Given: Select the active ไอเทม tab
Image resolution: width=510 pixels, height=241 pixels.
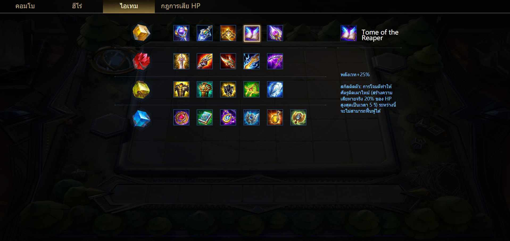Looking at the screenshot, I should (x=129, y=6).
